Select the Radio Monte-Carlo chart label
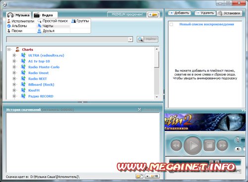 pos(44,67)
